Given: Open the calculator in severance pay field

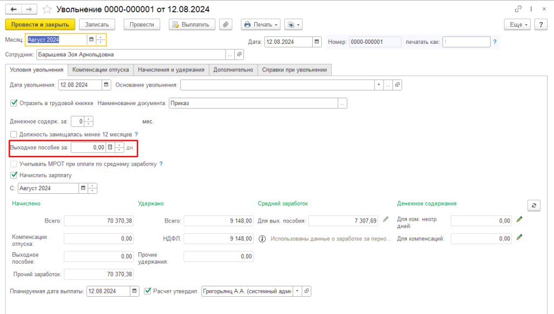Looking at the screenshot, I should [110, 147].
